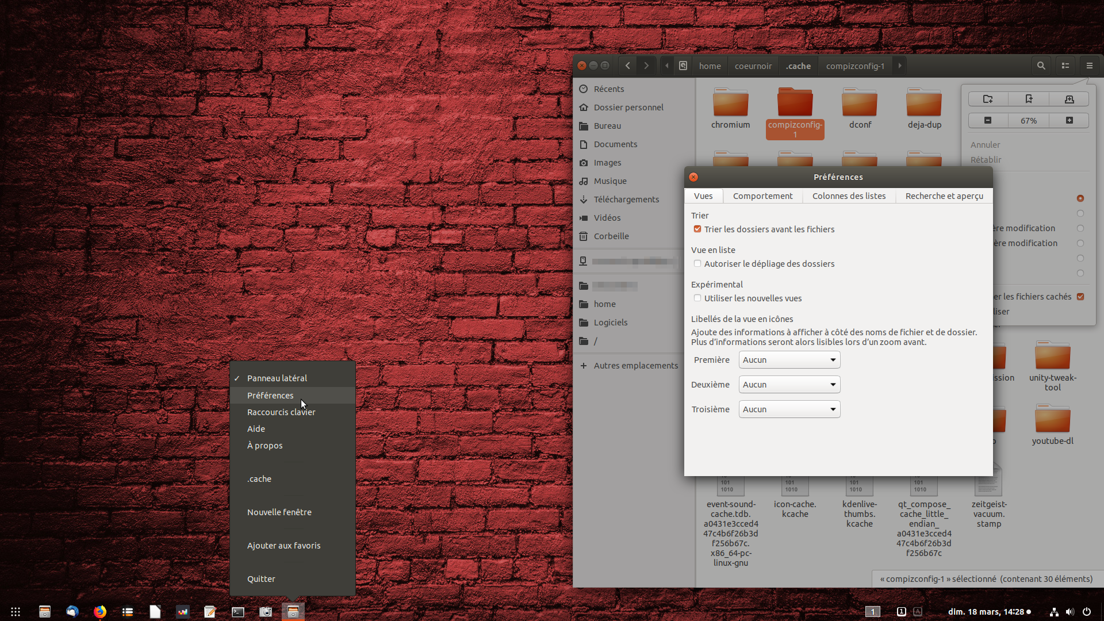Click the zoom in plus button
Image resolution: width=1104 pixels, height=621 pixels.
point(1069,120)
